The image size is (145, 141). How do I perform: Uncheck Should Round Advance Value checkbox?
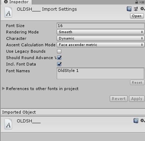[59, 58]
